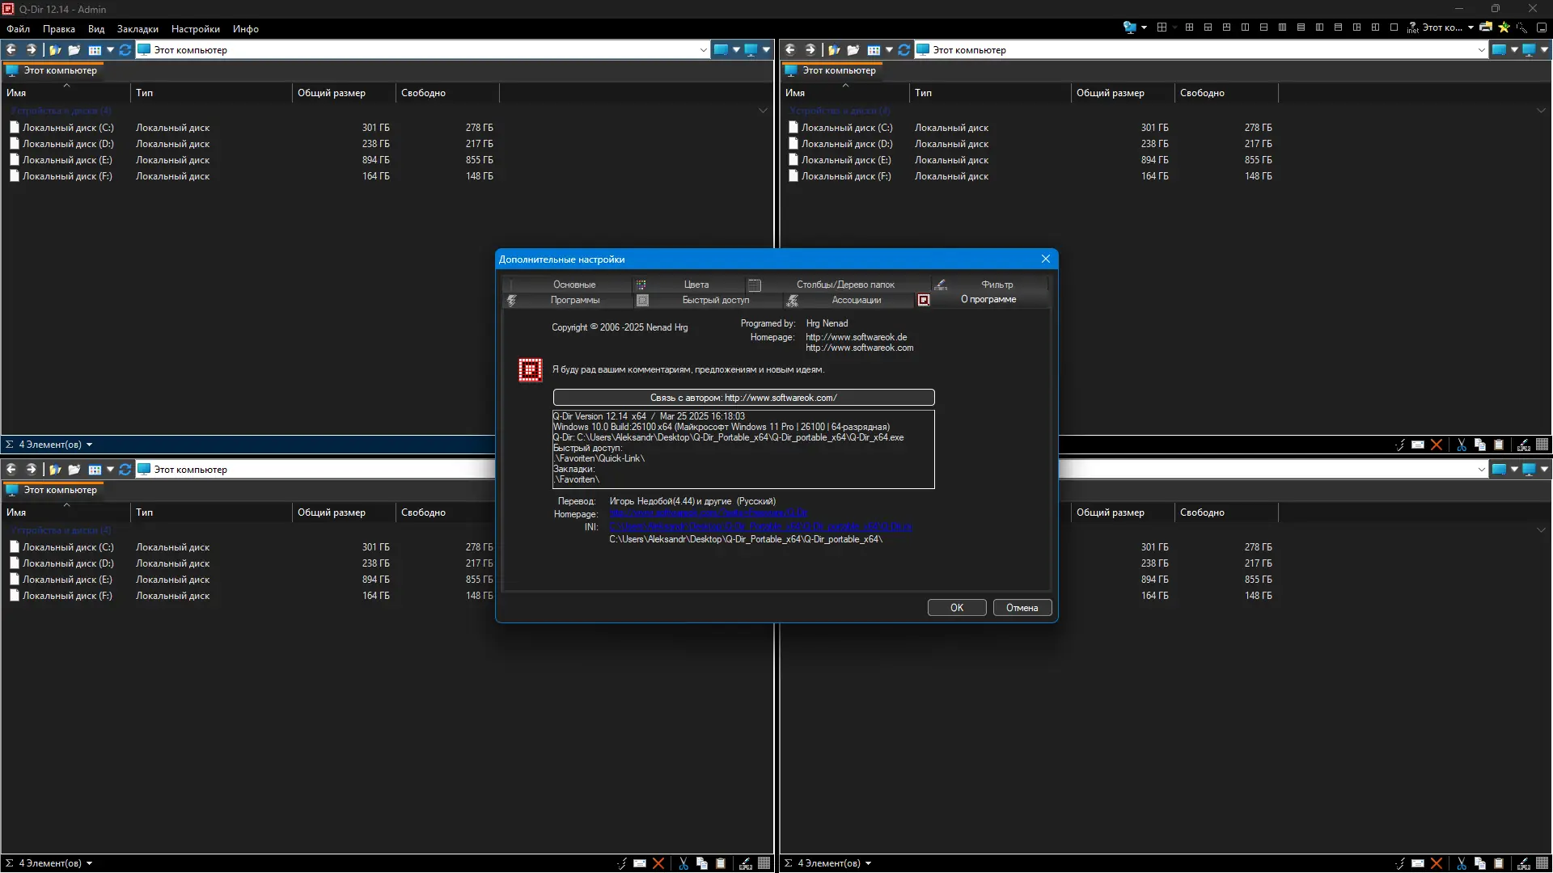The width and height of the screenshot is (1553, 873).
Task: Click the orange delete X in bottom-left pane status bar
Action: pyautogui.click(x=658, y=863)
